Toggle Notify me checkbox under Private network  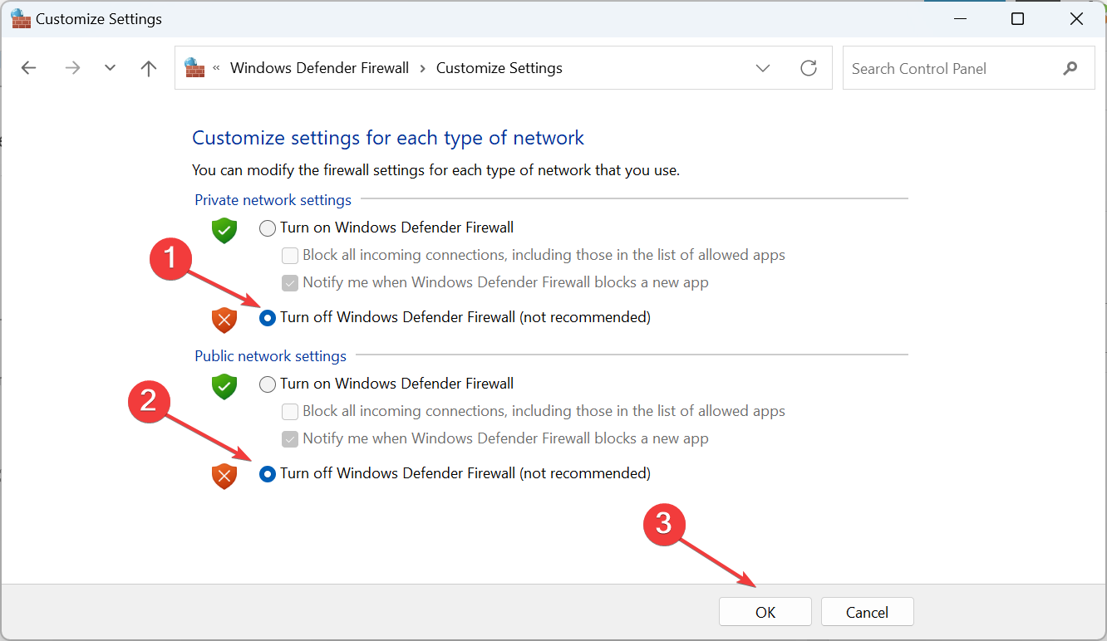pyautogui.click(x=289, y=282)
